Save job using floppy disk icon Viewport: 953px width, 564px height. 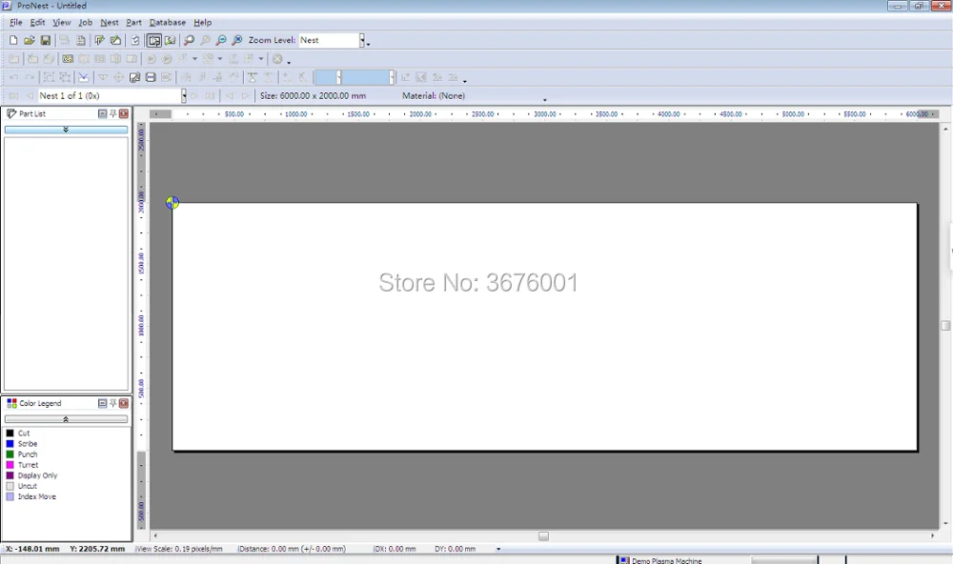[x=45, y=40]
